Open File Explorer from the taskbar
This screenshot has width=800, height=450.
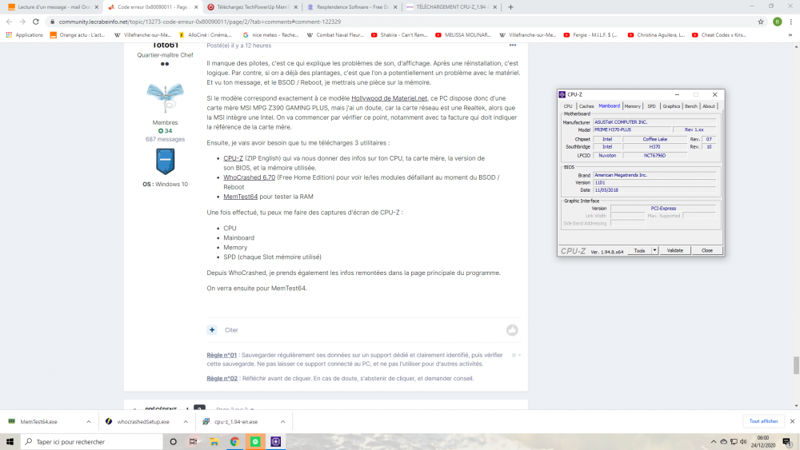tap(214, 441)
